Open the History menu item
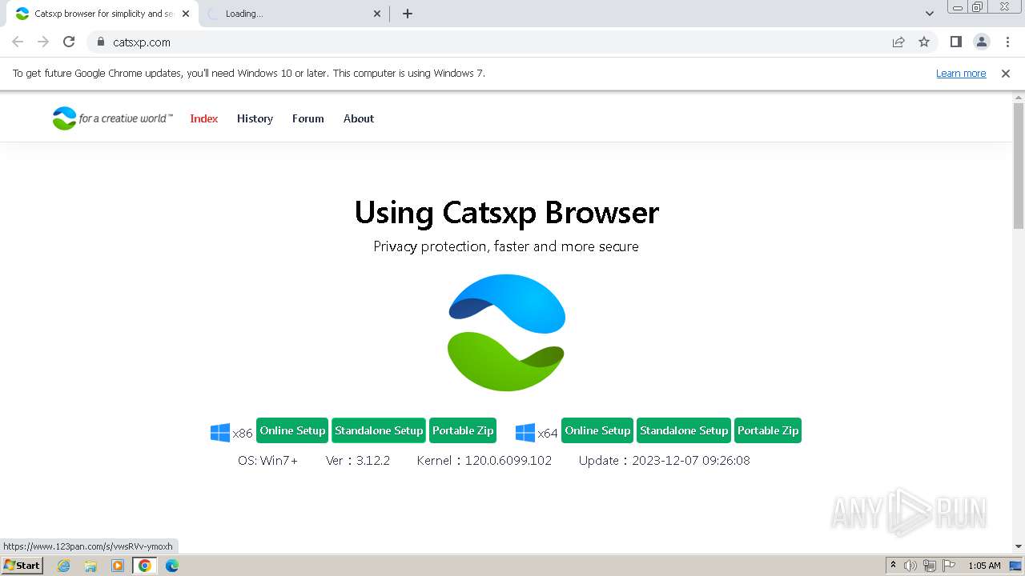This screenshot has height=576, width=1025. 255,118
